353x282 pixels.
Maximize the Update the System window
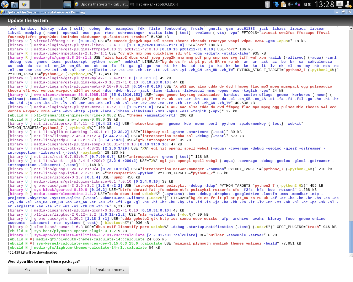pyautogui.click(x=343, y=12)
